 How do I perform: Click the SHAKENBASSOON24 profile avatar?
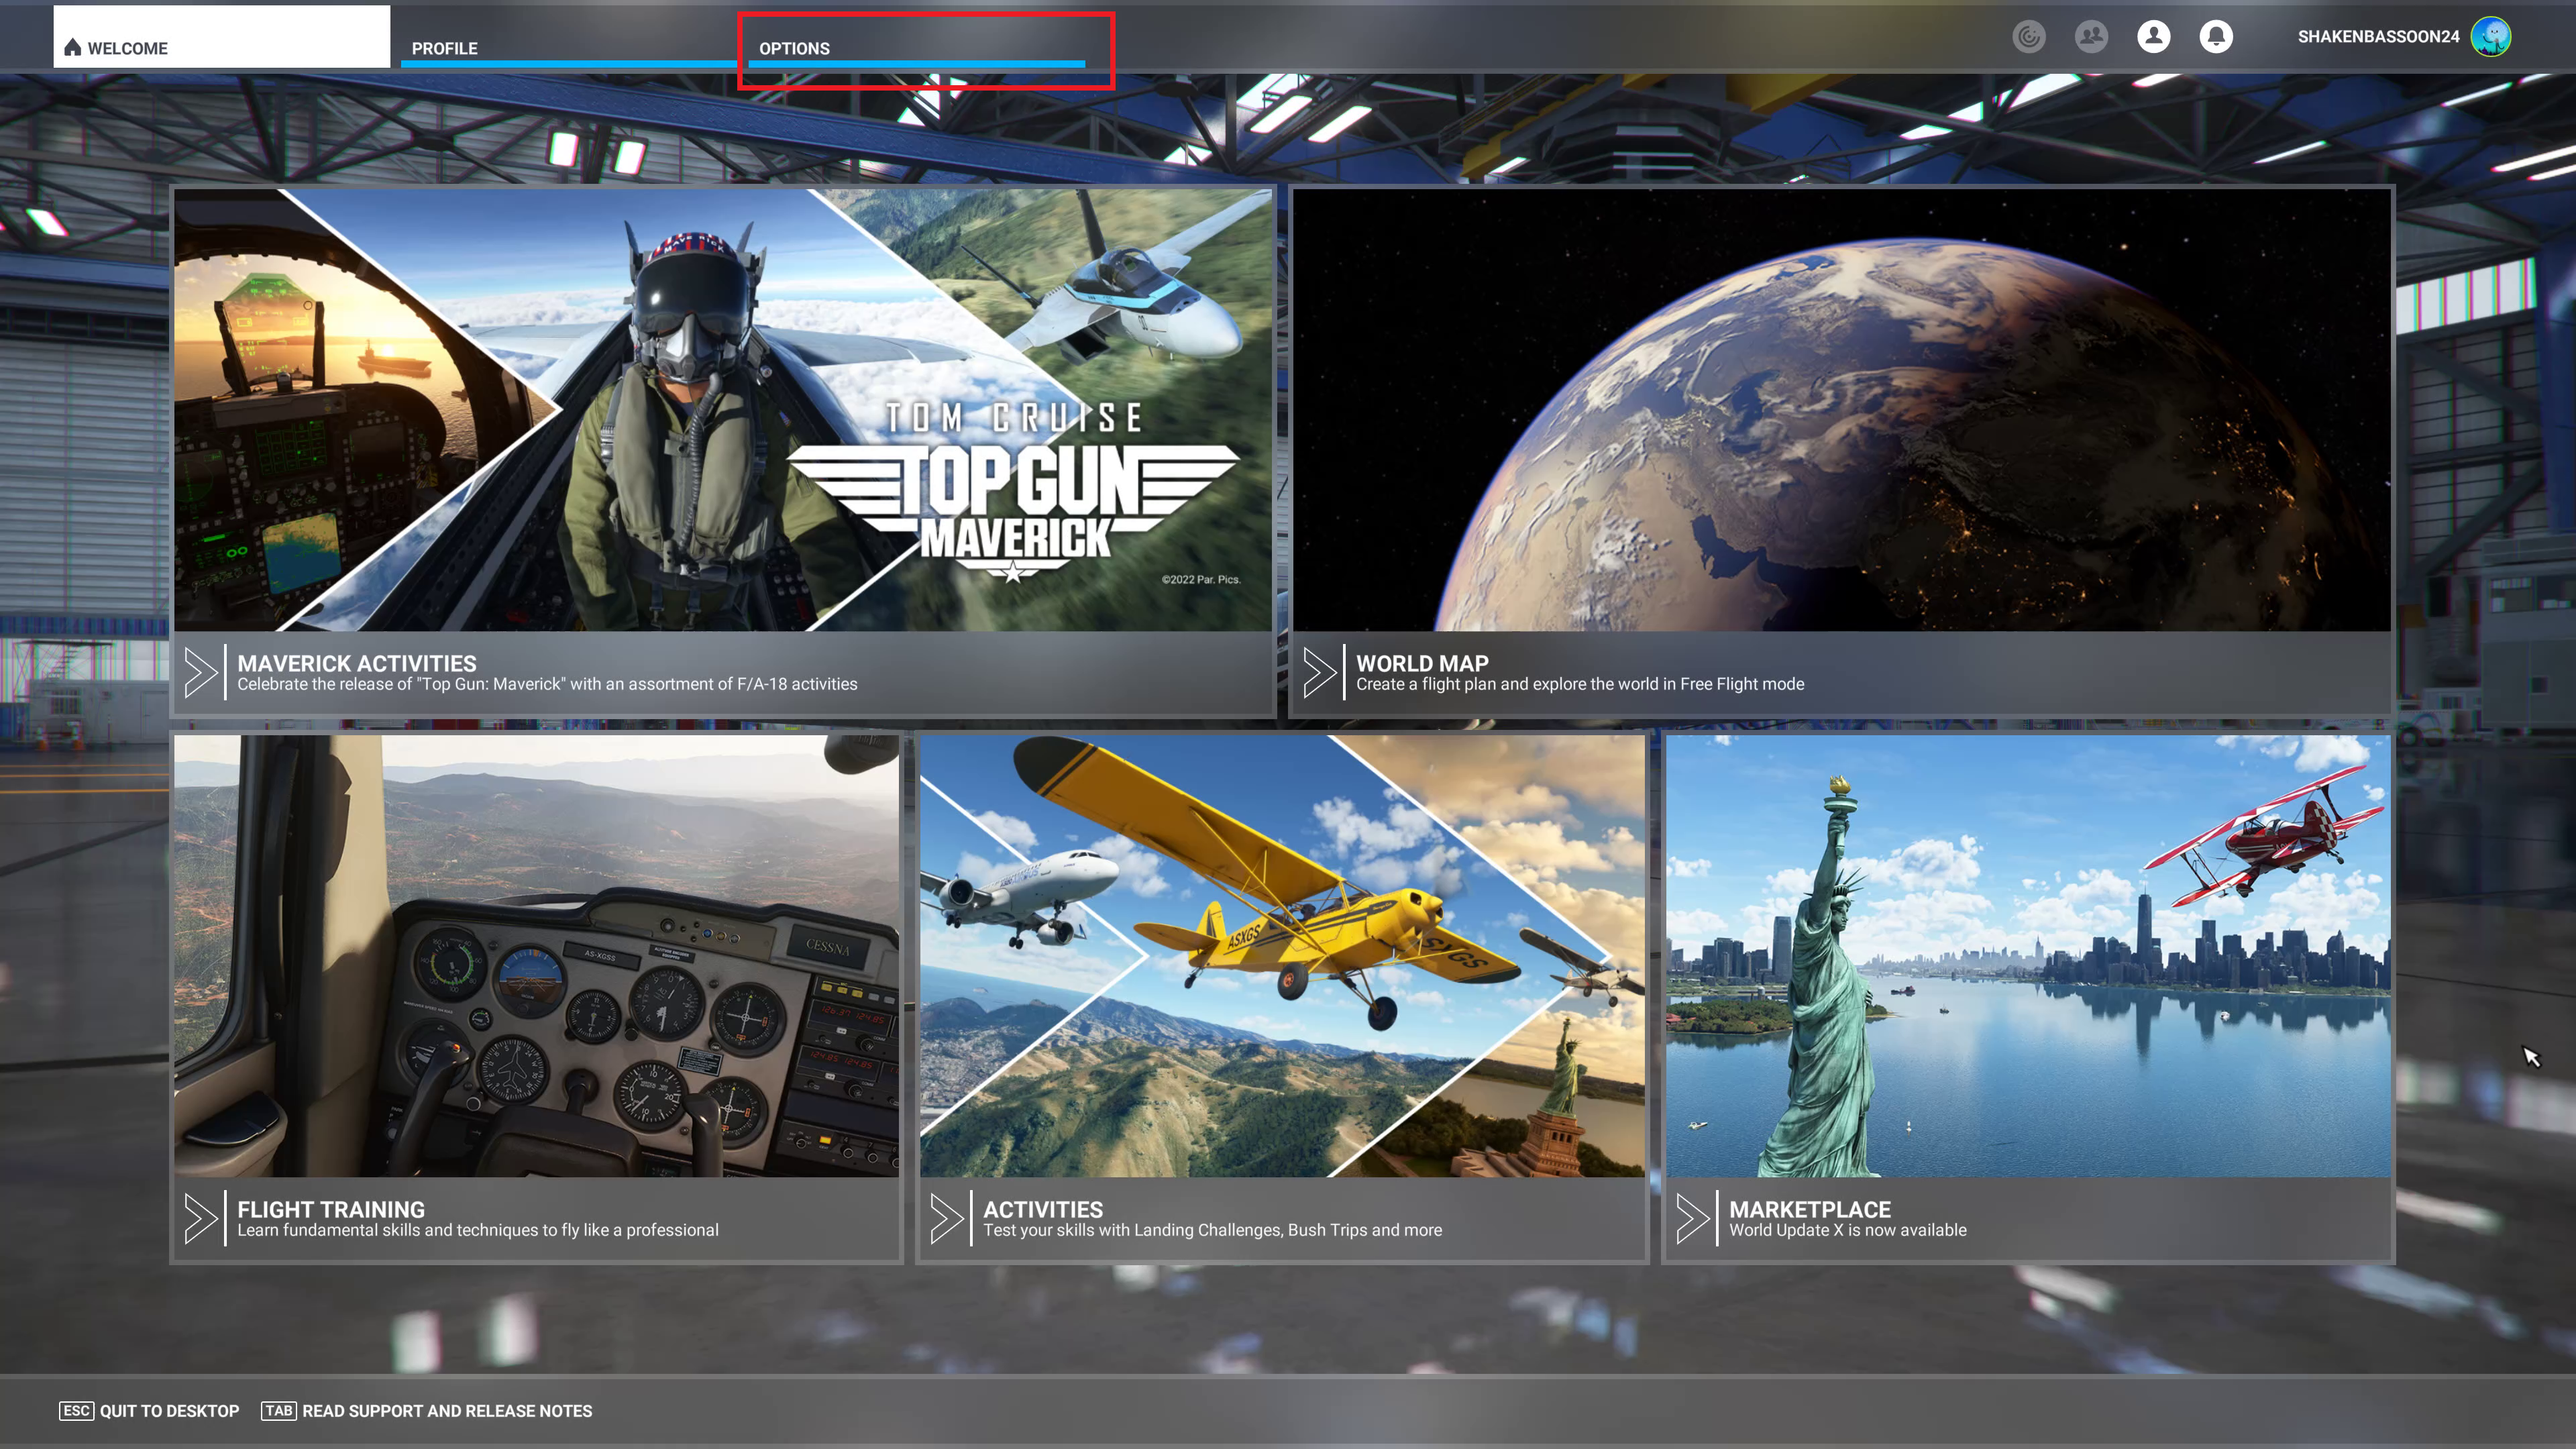click(2490, 37)
